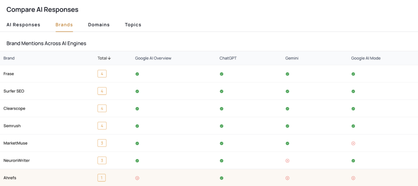
Task: Click Semrush check under Google AI Mode
Action: 353,126
